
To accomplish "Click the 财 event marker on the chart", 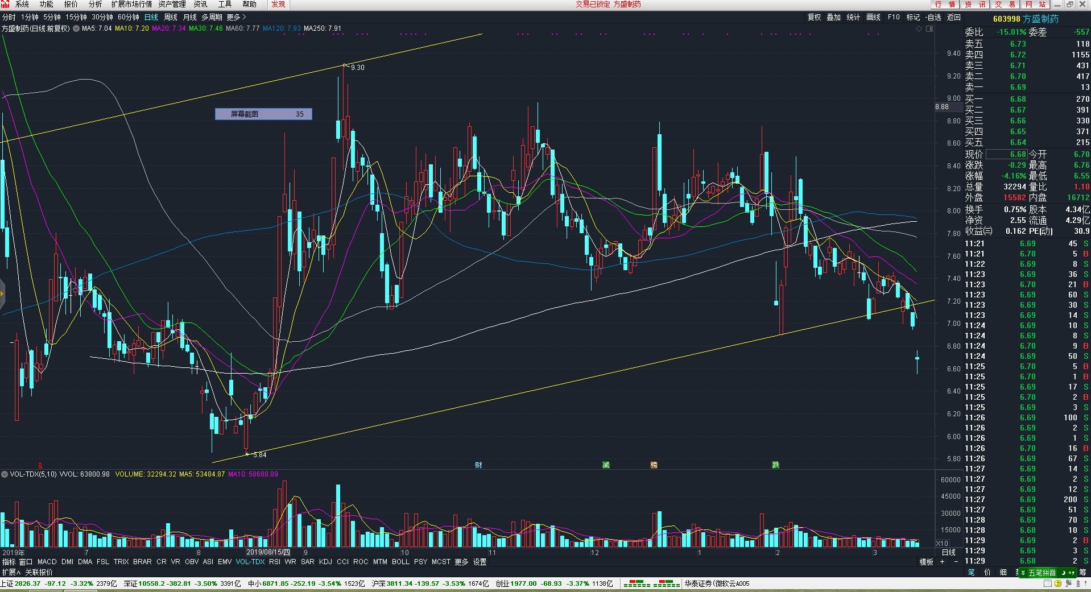I will 478,465.
